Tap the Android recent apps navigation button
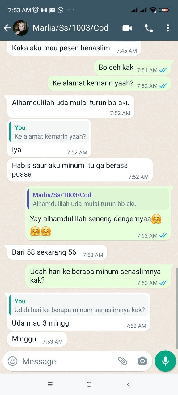 coord(50,384)
